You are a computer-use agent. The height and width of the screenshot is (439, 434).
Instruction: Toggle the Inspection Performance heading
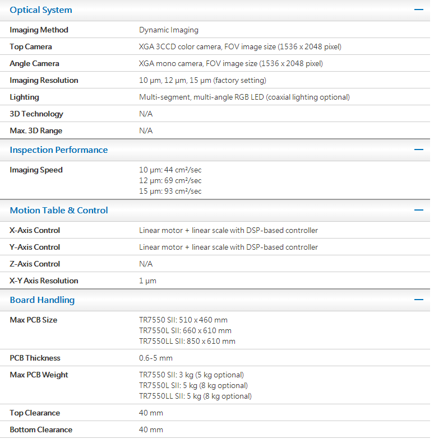pos(59,150)
